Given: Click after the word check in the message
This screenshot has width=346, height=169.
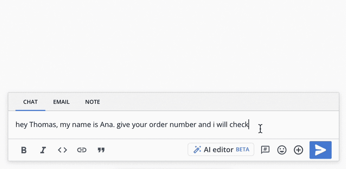Looking at the screenshot, I should (x=250, y=125).
